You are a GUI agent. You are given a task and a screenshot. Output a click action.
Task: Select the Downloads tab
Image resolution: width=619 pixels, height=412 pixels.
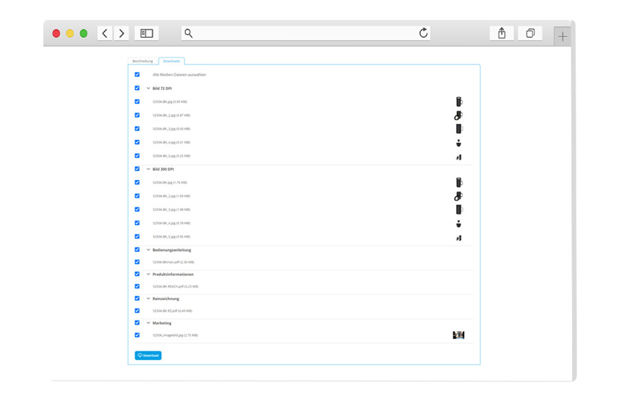click(171, 61)
